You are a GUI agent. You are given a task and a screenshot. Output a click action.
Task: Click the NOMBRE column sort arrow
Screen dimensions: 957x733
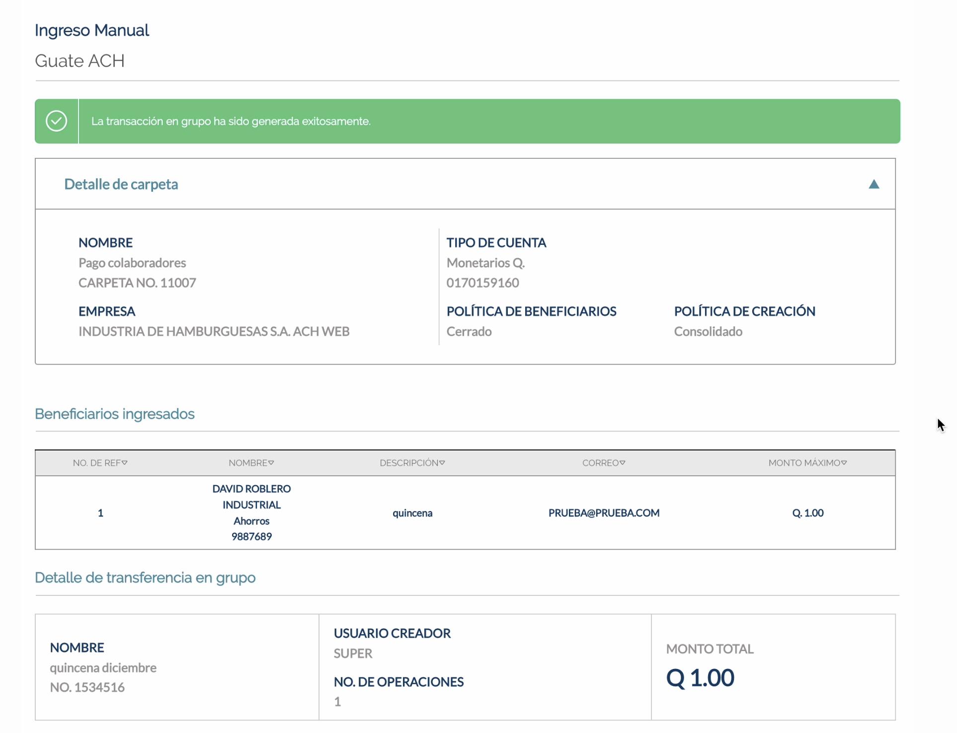click(271, 463)
